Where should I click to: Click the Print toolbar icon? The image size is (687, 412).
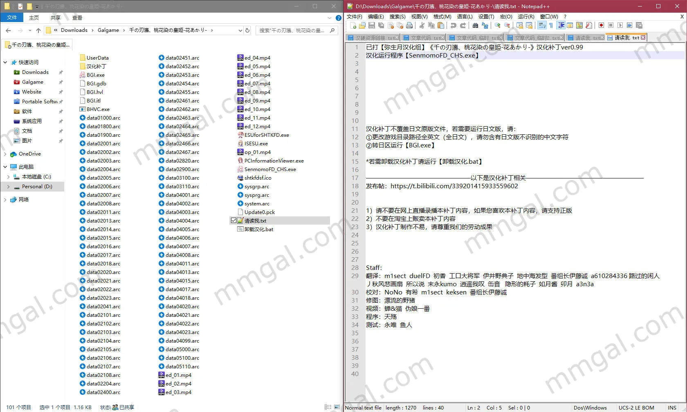tap(409, 25)
